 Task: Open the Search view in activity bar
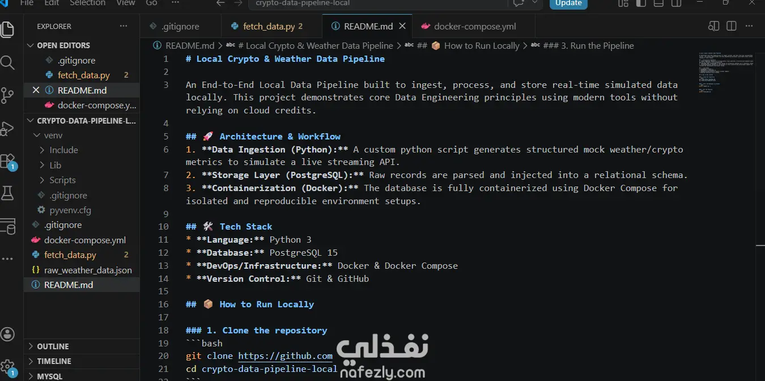click(x=7, y=62)
